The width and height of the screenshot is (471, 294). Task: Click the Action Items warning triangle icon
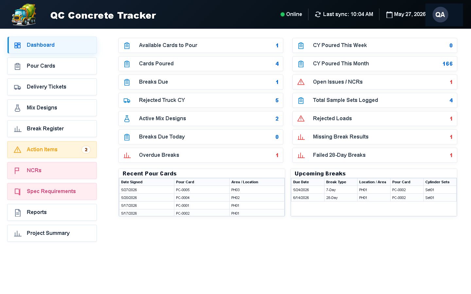(18, 150)
